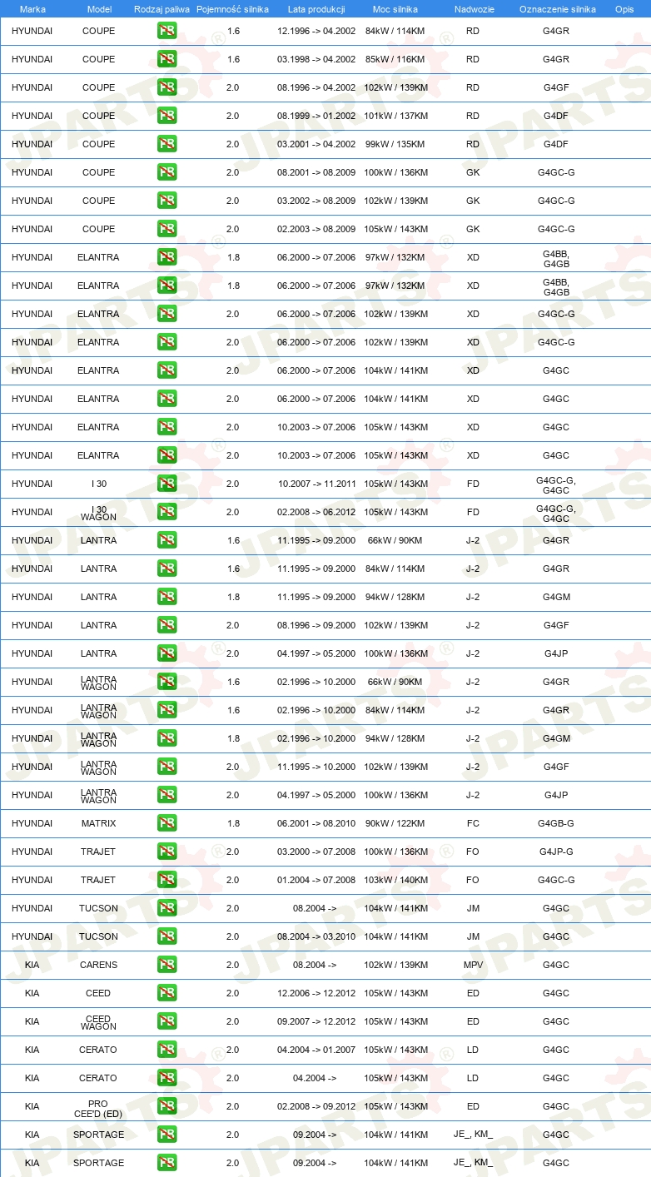Image resolution: width=651 pixels, height=1177 pixels.
Task: Click the 08.2004 -> 03.2010 production years cell
Action: [316, 936]
